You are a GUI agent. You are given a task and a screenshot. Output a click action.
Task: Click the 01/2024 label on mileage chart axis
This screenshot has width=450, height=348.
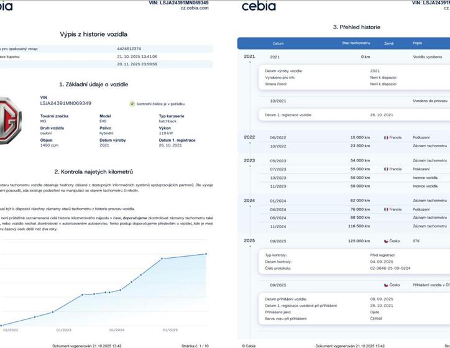coord(117,330)
